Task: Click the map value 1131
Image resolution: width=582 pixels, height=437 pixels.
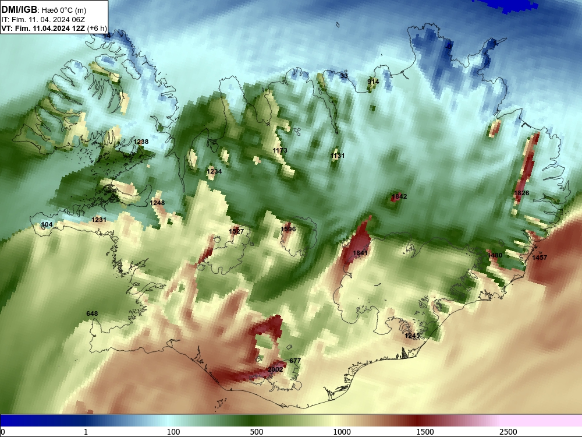Action: pyautogui.click(x=338, y=156)
